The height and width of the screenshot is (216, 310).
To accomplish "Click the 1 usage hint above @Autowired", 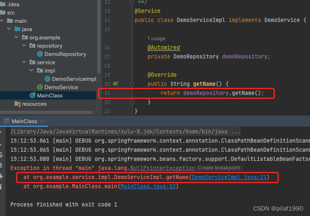I will (x=156, y=39).
